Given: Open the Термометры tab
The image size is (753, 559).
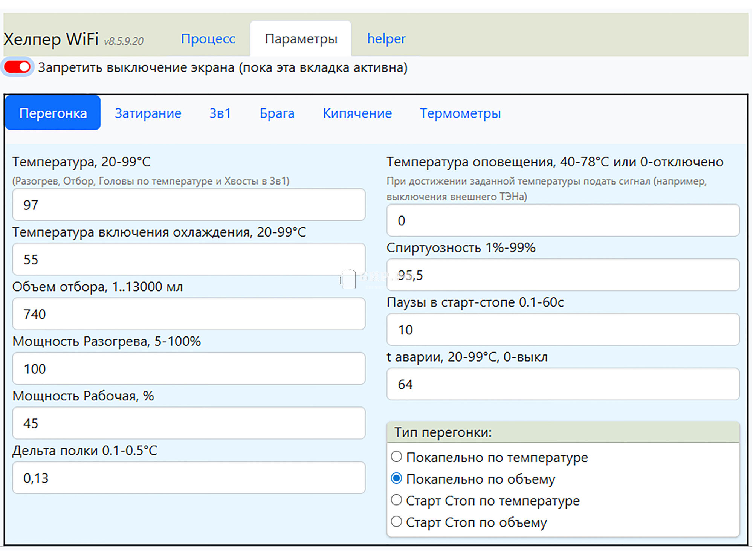Looking at the screenshot, I should point(460,113).
